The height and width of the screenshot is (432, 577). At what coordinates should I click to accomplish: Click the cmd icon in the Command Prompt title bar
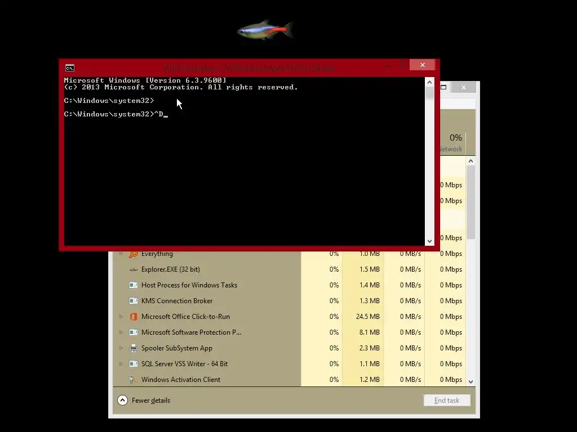[x=69, y=68]
